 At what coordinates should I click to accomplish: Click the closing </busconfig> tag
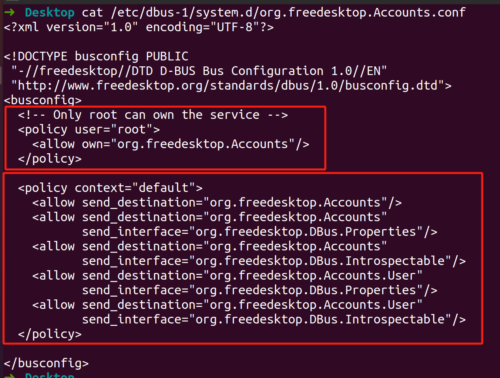46,363
